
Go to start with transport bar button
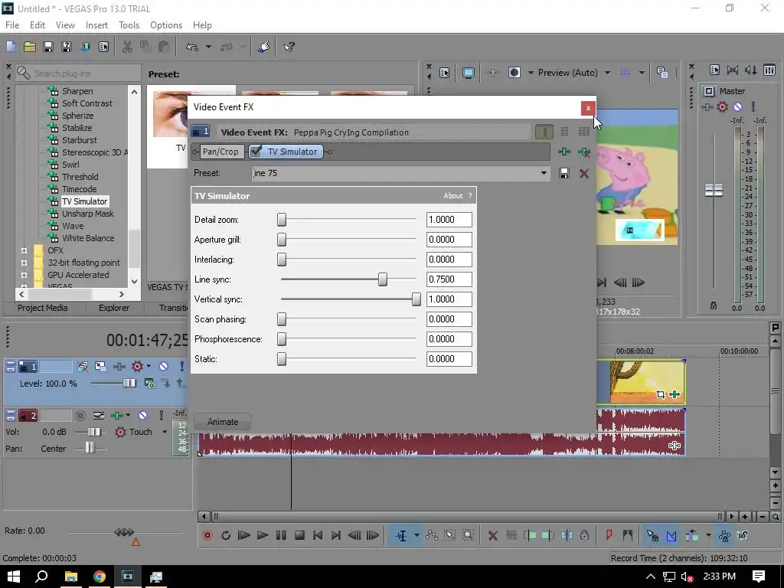[318, 535]
